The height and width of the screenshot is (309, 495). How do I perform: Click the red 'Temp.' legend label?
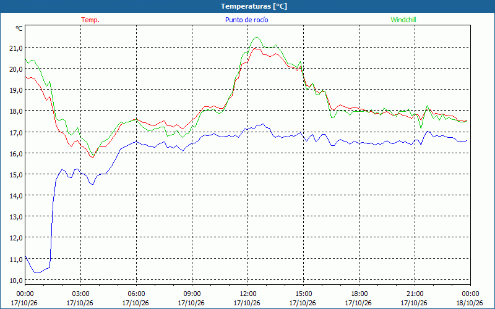click(x=90, y=20)
